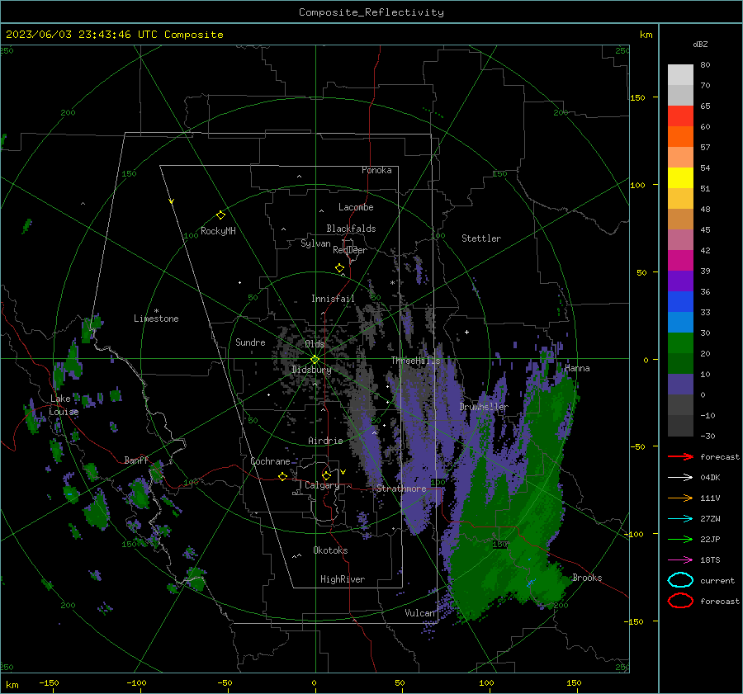Click the red 60 dBZ color swatch

click(x=680, y=116)
